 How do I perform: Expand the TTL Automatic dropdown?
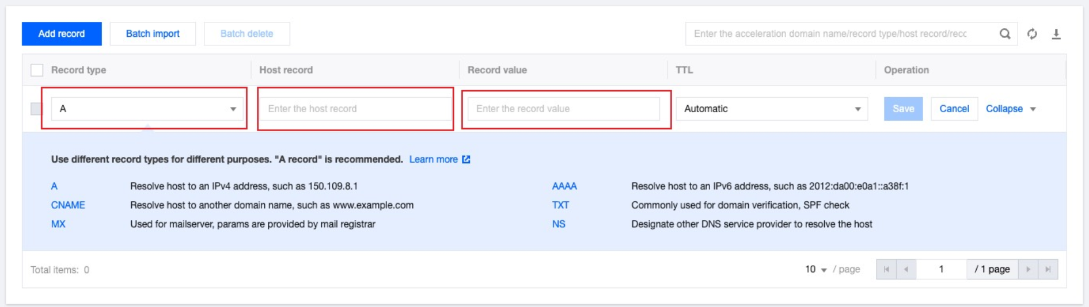coord(771,109)
